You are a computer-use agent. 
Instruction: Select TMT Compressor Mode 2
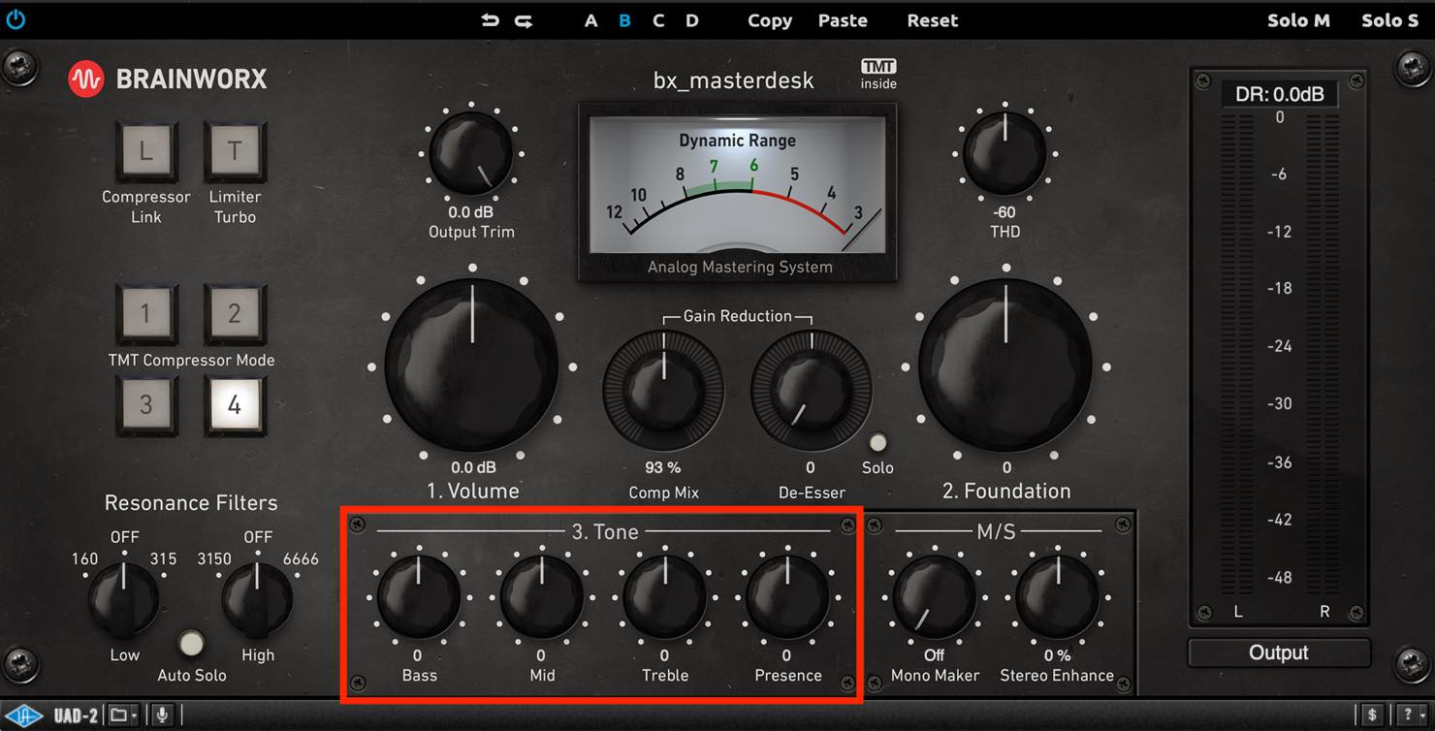(235, 314)
